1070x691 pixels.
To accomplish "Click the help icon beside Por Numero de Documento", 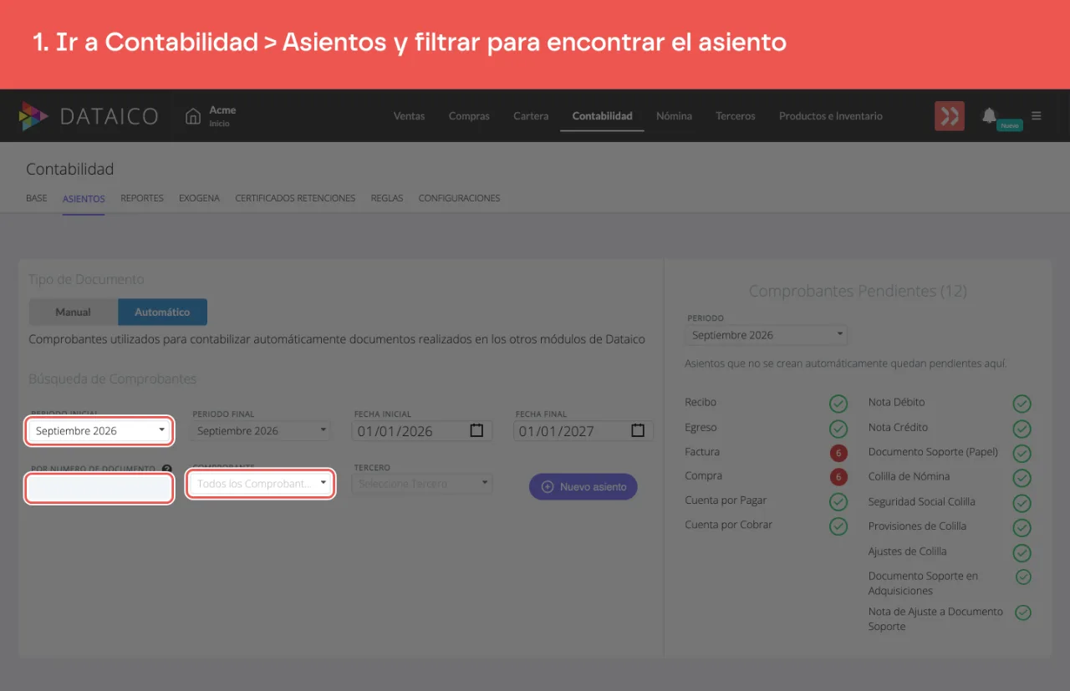I will [167, 470].
